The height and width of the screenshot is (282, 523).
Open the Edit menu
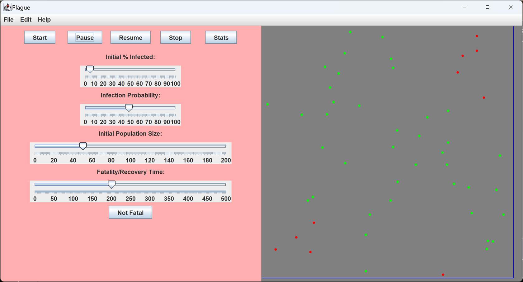pyautogui.click(x=26, y=20)
